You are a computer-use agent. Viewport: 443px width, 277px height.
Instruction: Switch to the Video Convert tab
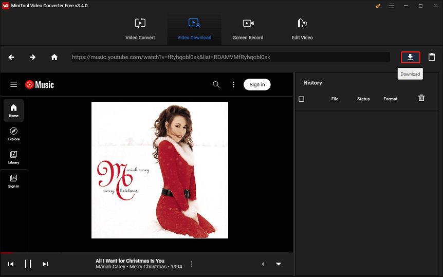pos(140,29)
